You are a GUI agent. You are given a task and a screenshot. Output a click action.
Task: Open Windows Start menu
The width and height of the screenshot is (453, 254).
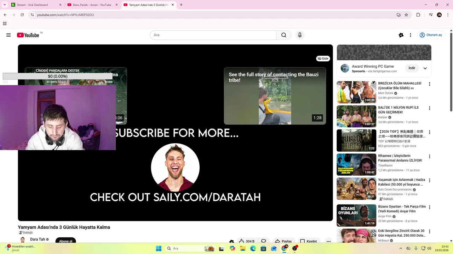(159, 248)
